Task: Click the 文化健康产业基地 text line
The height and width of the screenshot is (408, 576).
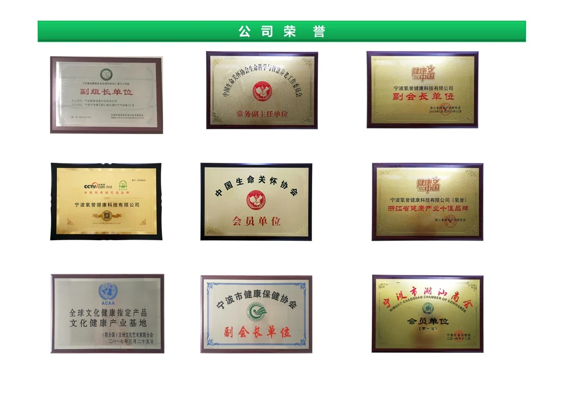Action: click(x=108, y=323)
